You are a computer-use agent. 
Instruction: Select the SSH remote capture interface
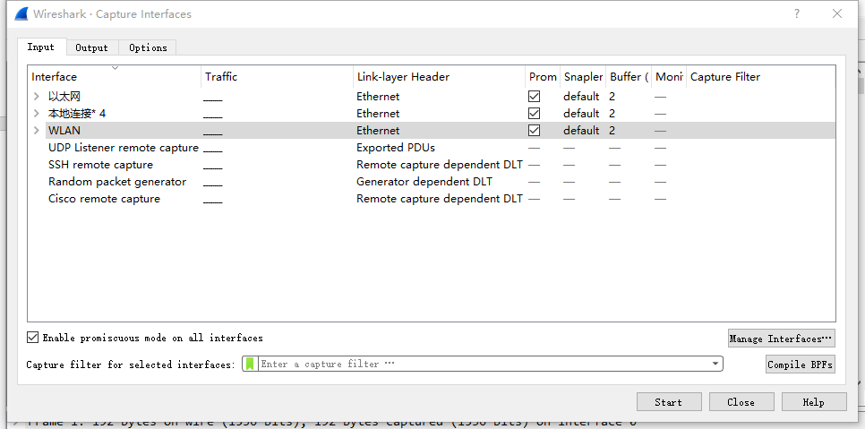[100, 165]
